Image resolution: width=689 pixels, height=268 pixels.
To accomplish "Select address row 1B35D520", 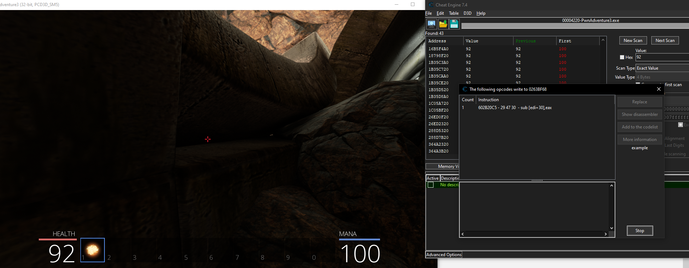I will (x=442, y=90).
